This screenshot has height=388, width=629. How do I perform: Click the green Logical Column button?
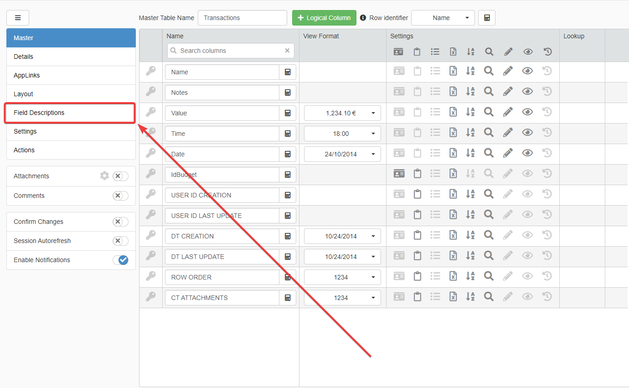[324, 18]
